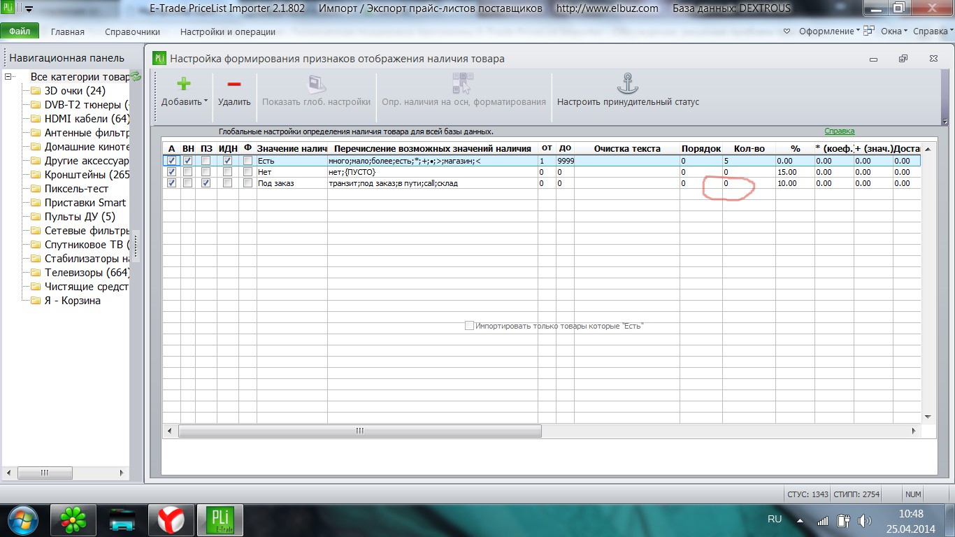Click the folder icon of Пиксель-тест
Image resolution: width=955 pixels, height=537 pixels.
pyautogui.click(x=36, y=189)
